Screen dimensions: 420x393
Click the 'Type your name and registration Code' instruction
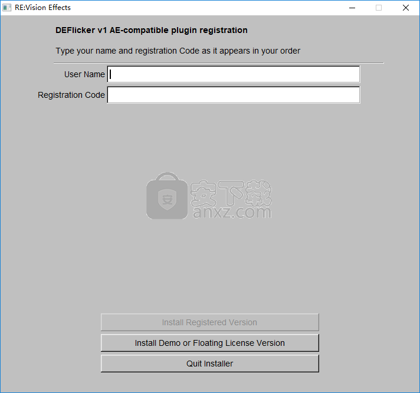(178, 51)
